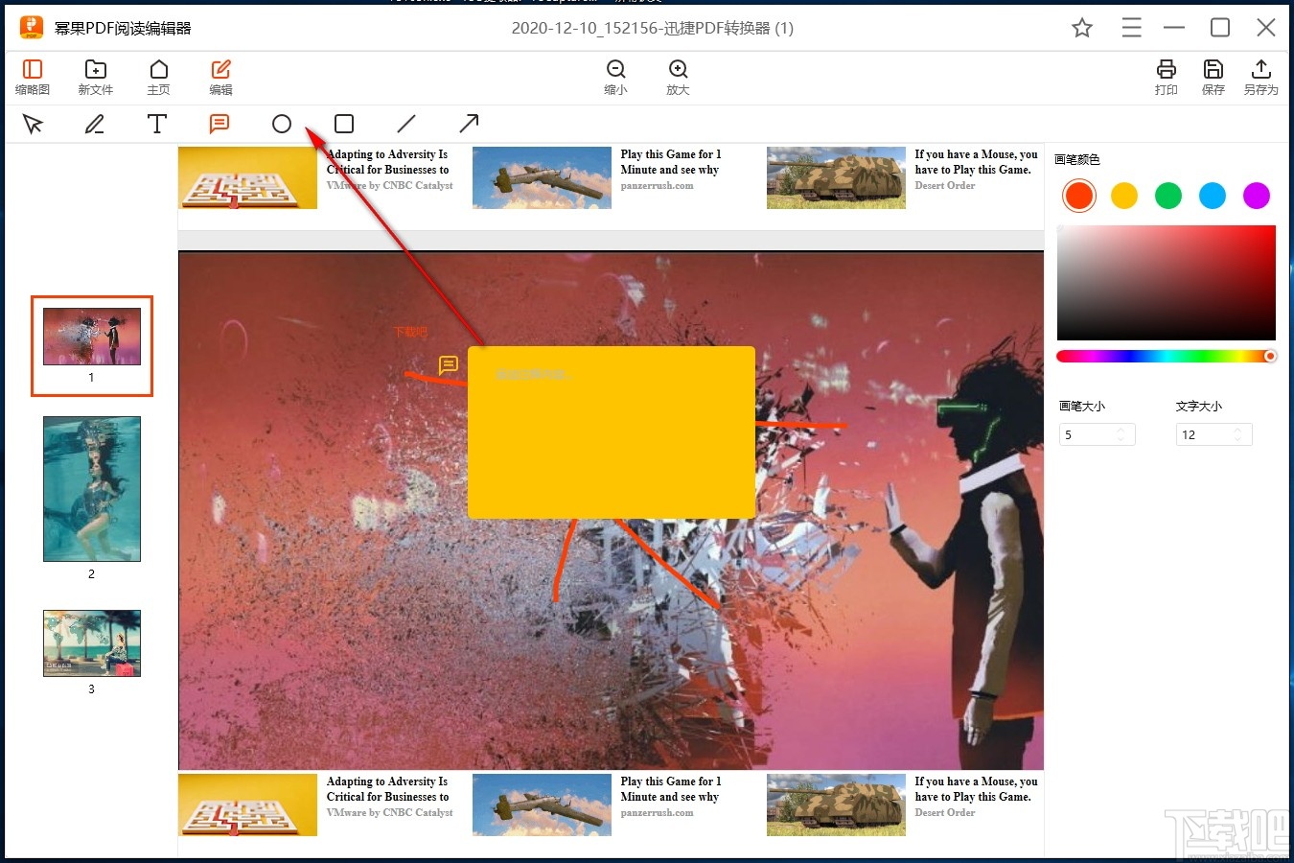Activate edit mode (编辑)
Screen dimensions: 1294x863
(x=220, y=77)
